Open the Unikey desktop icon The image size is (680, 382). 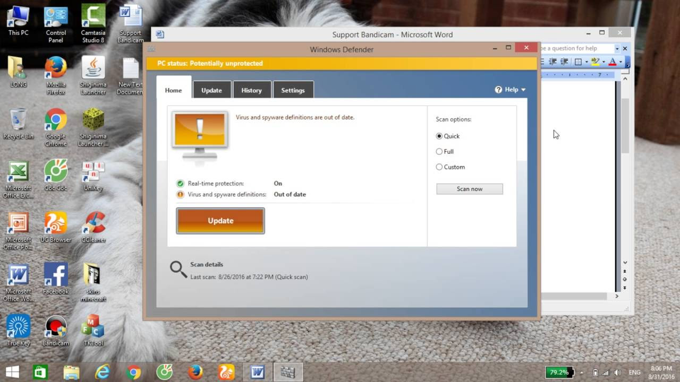[x=93, y=176]
